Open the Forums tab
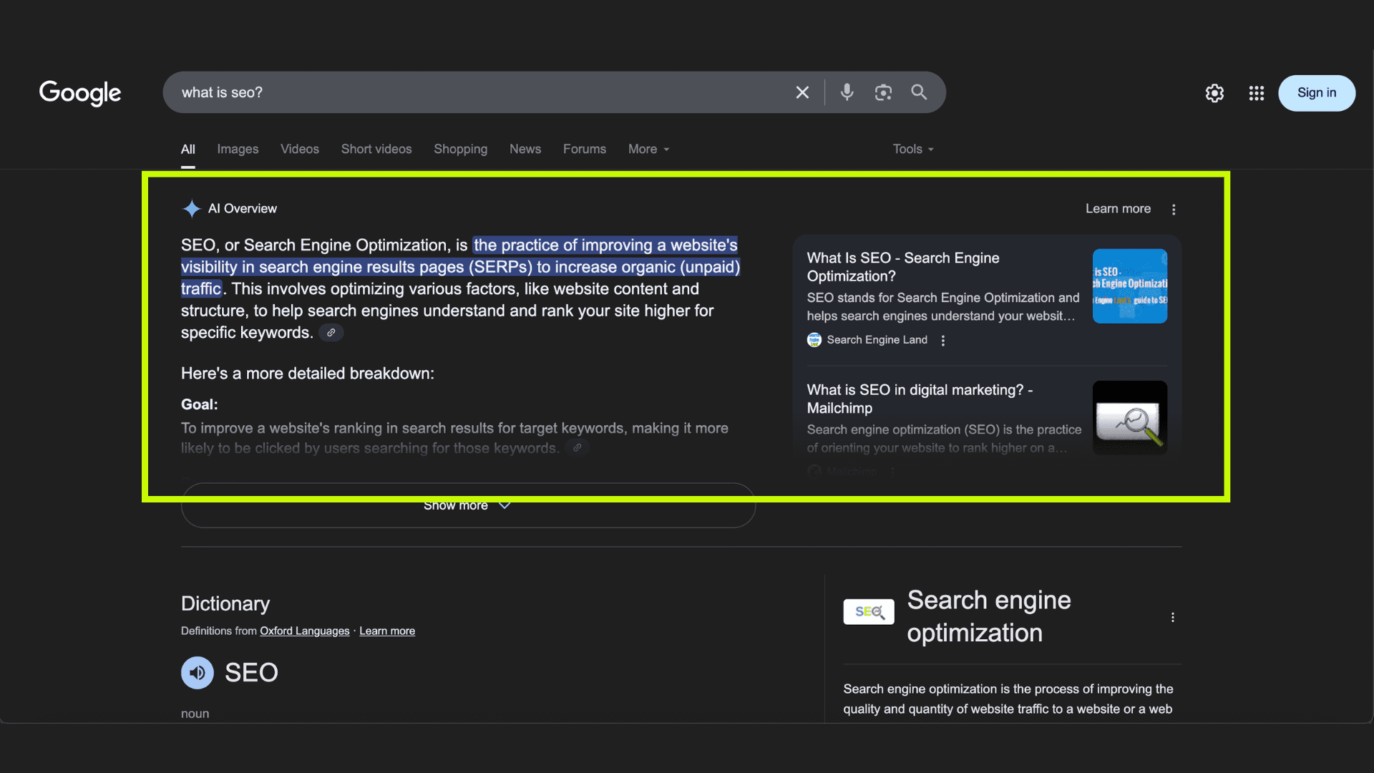Screen dimensions: 1374x773 585,149
